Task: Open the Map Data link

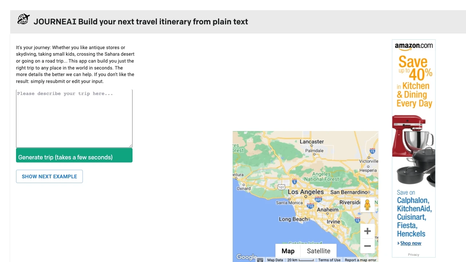Action: pos(275,260)
